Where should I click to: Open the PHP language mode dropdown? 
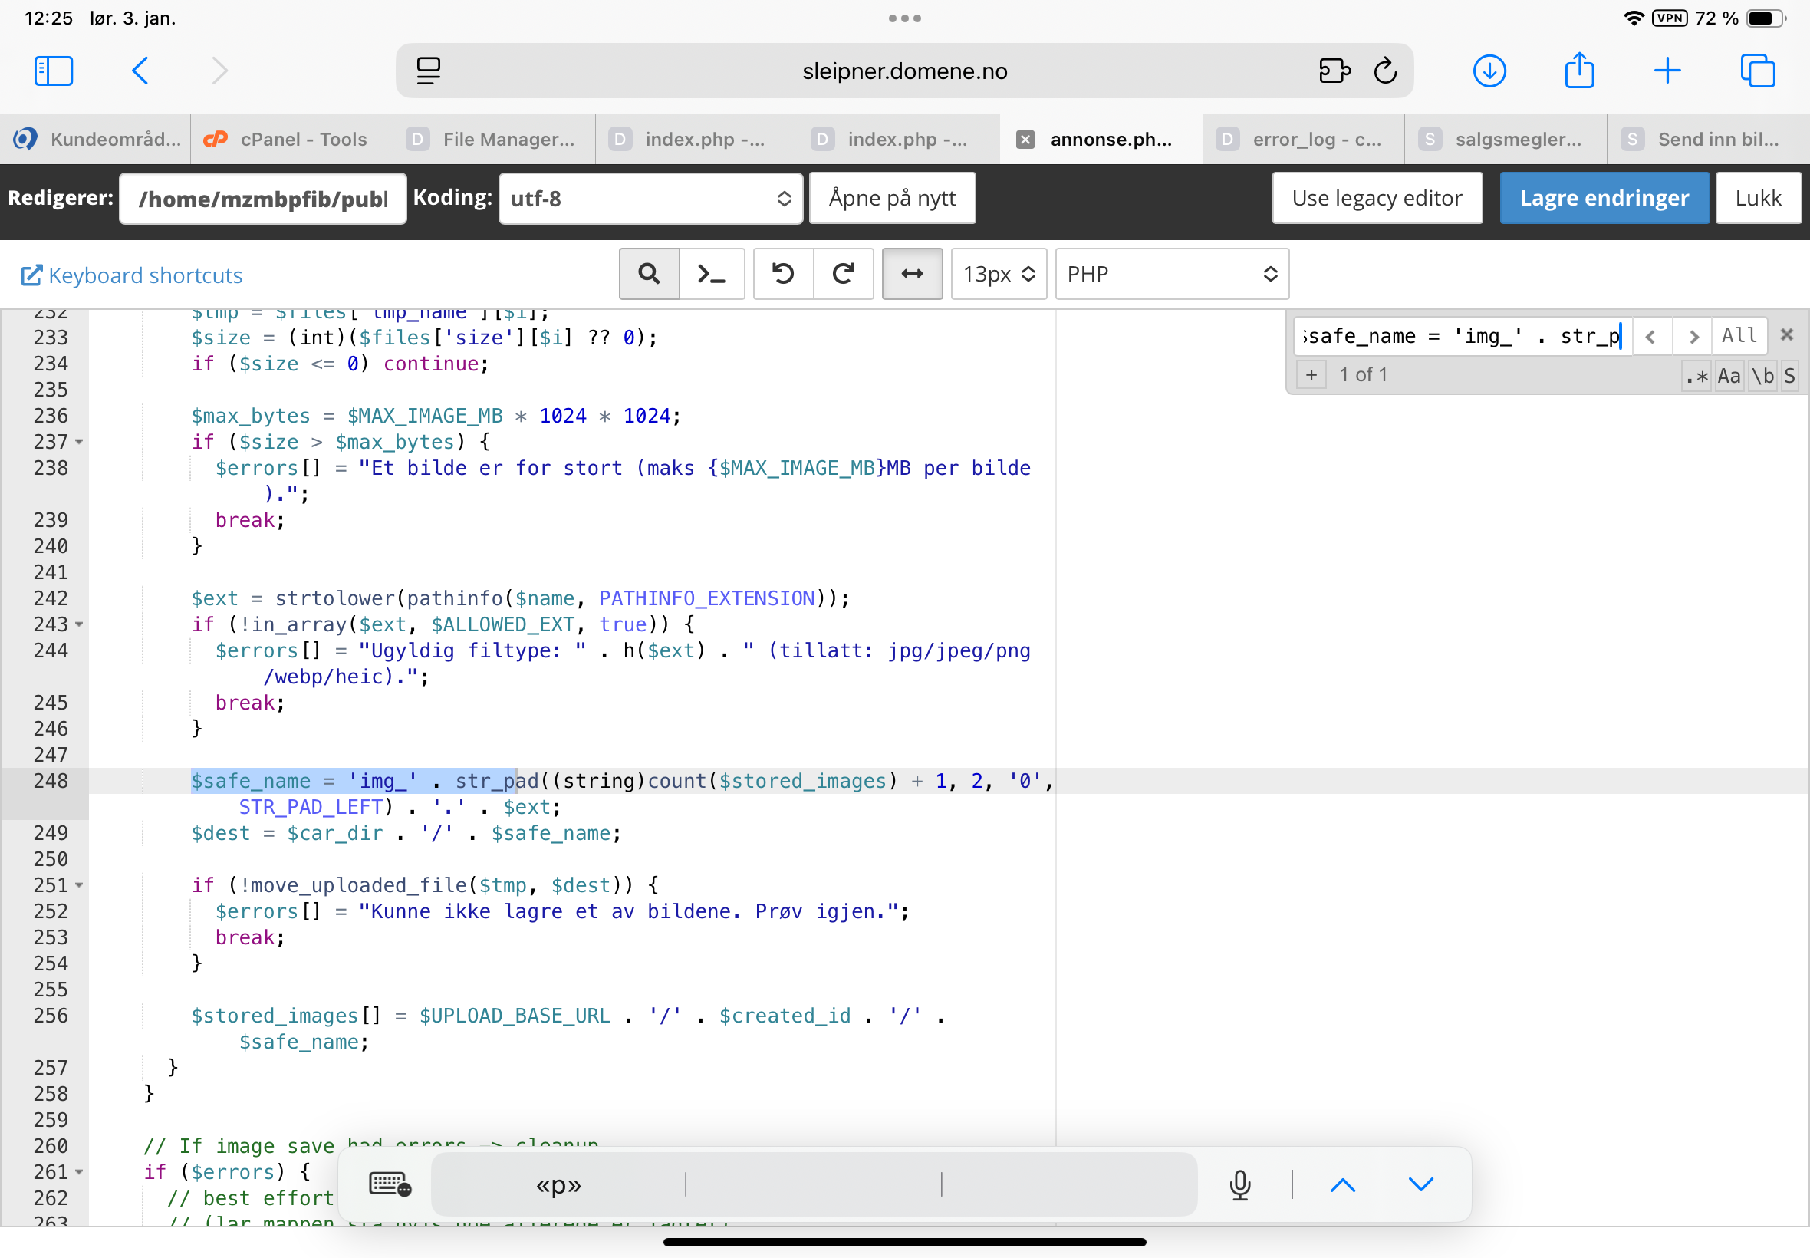(x=1171, y=274)
